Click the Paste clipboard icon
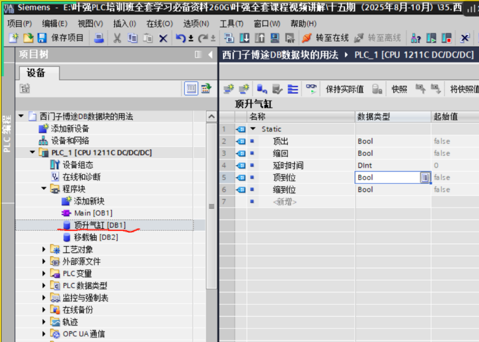 (148, 38)
